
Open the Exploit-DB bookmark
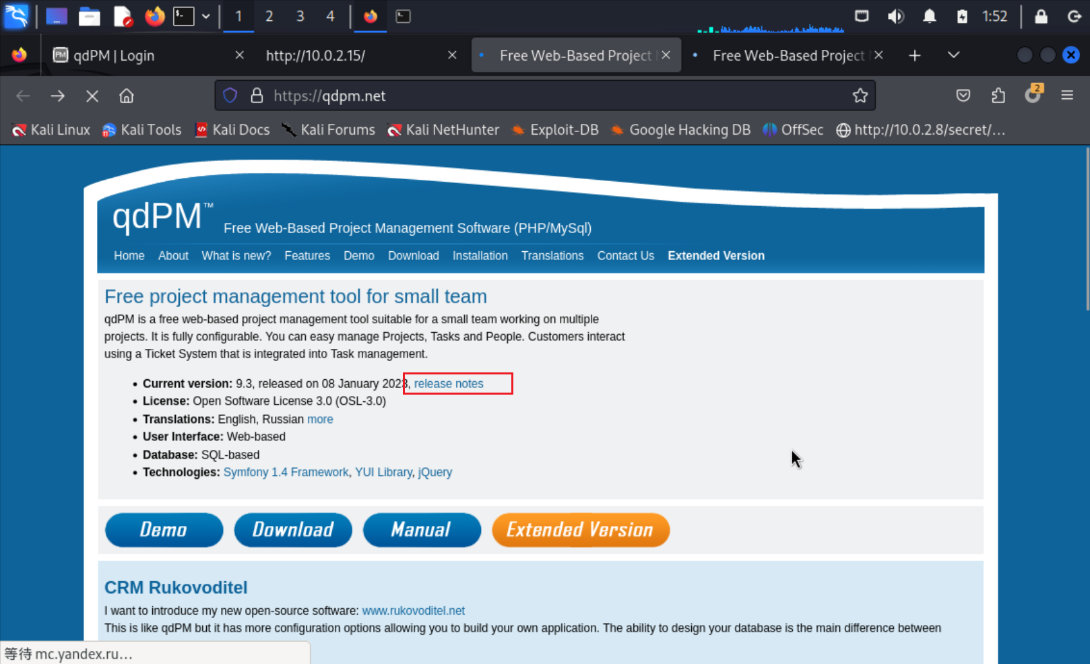tap(555, 130)
